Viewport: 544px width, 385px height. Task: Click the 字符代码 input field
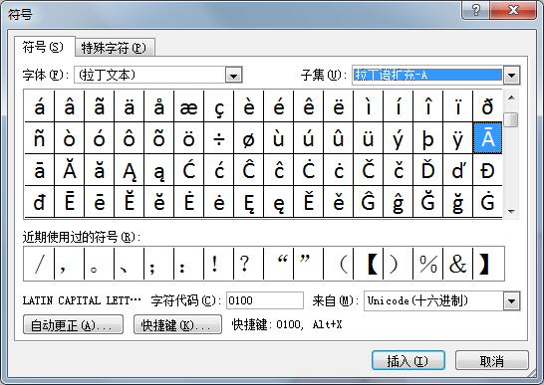pos(265,300)
